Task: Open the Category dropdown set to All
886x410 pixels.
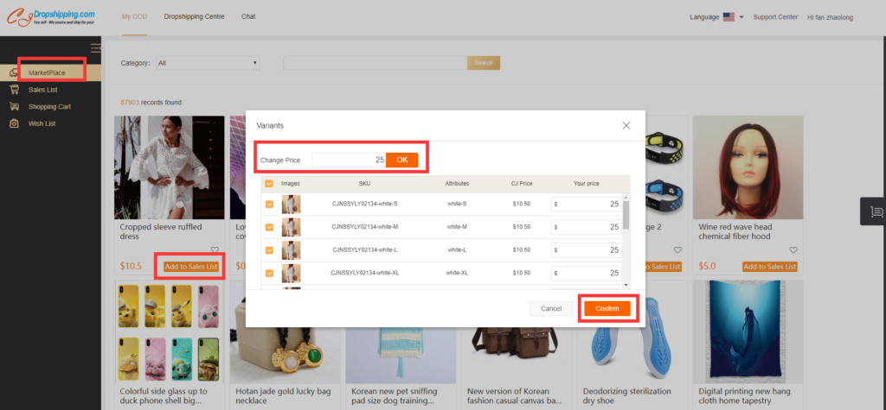Action: tap(208, 63)
